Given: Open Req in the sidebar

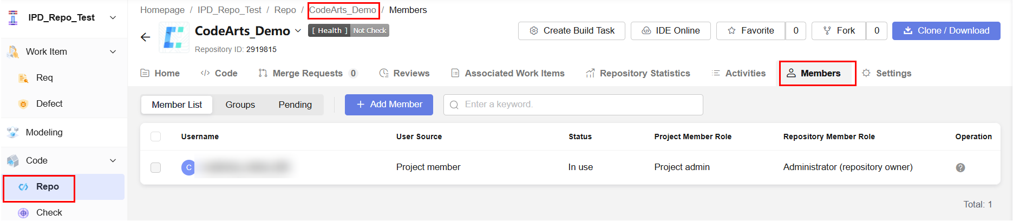Looking at the screenshot, I should pyautogui.click(x=44, y=78).
